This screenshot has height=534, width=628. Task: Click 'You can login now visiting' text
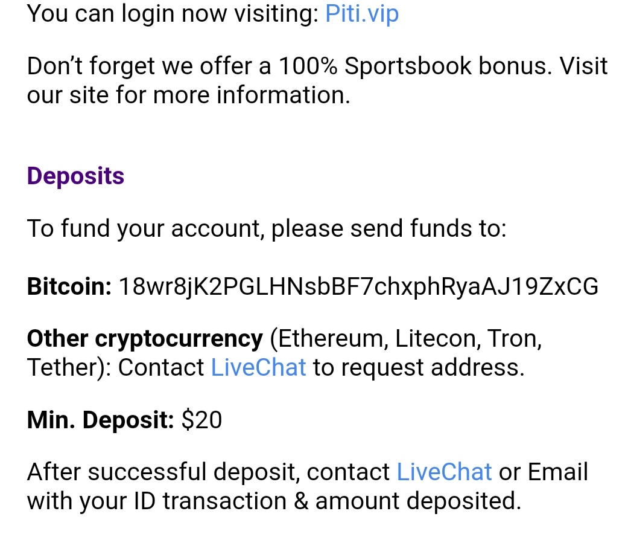pyautogui.click(x=173, y=14)
